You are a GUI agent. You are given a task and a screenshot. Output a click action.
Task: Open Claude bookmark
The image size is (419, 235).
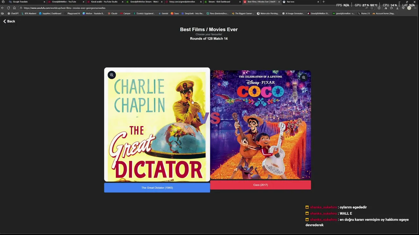coord(113,13)
